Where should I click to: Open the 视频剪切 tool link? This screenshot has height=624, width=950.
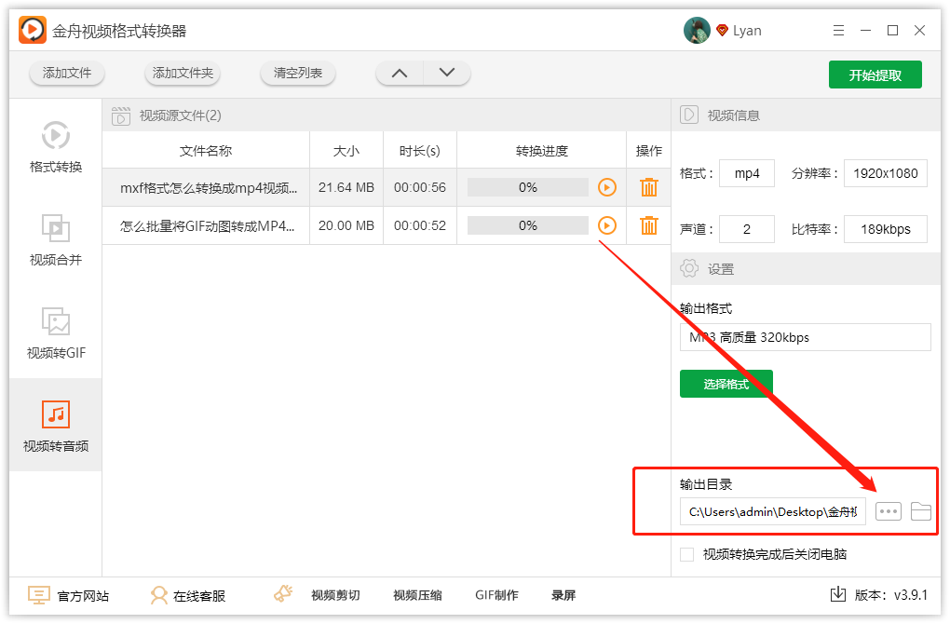[x=335, y=595]
